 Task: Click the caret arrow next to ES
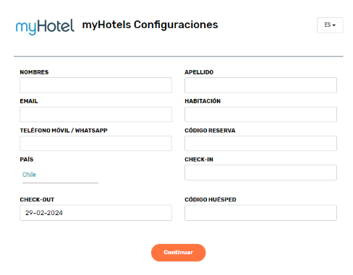click(334, 25)
